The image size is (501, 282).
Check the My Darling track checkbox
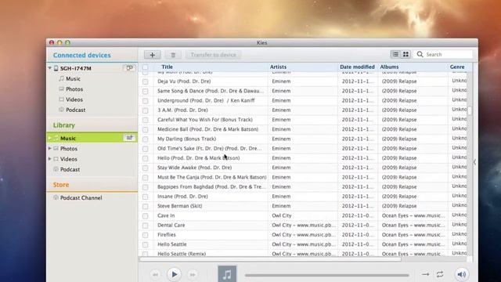(x=146, y=139)
